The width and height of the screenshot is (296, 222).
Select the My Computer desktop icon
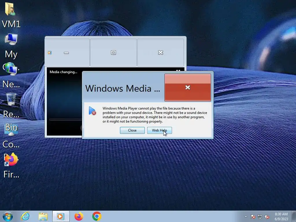11,46
